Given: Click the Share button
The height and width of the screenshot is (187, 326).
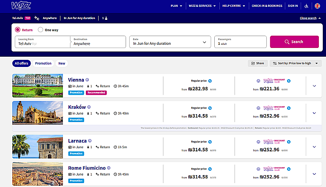Looking at the screenshot, I should coord(257,63).
